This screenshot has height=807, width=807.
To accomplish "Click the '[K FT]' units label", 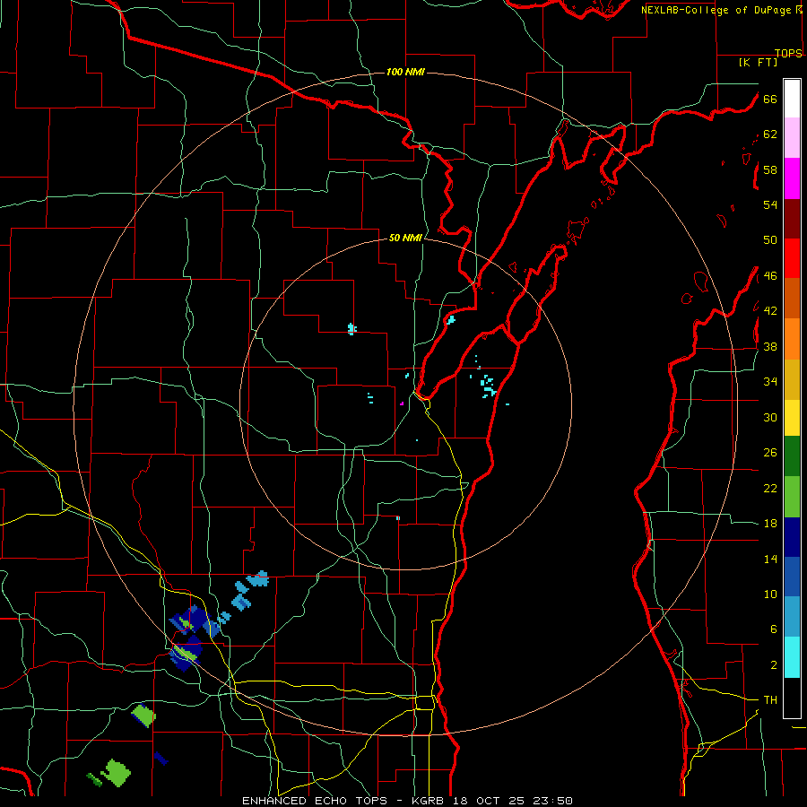I will click(758, 62).
